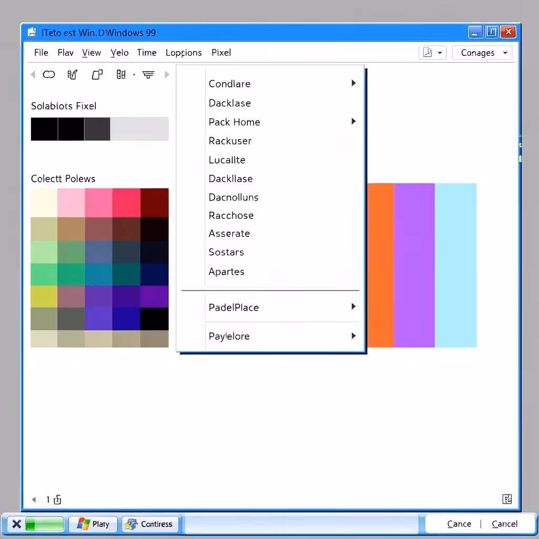Open the View menu
539x539 pixels.
pos(92,53)
